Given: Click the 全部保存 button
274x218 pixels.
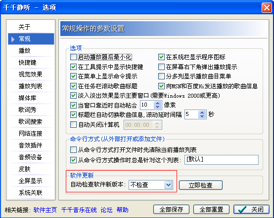Looking at the screenshot, I should tap(171, 209).
